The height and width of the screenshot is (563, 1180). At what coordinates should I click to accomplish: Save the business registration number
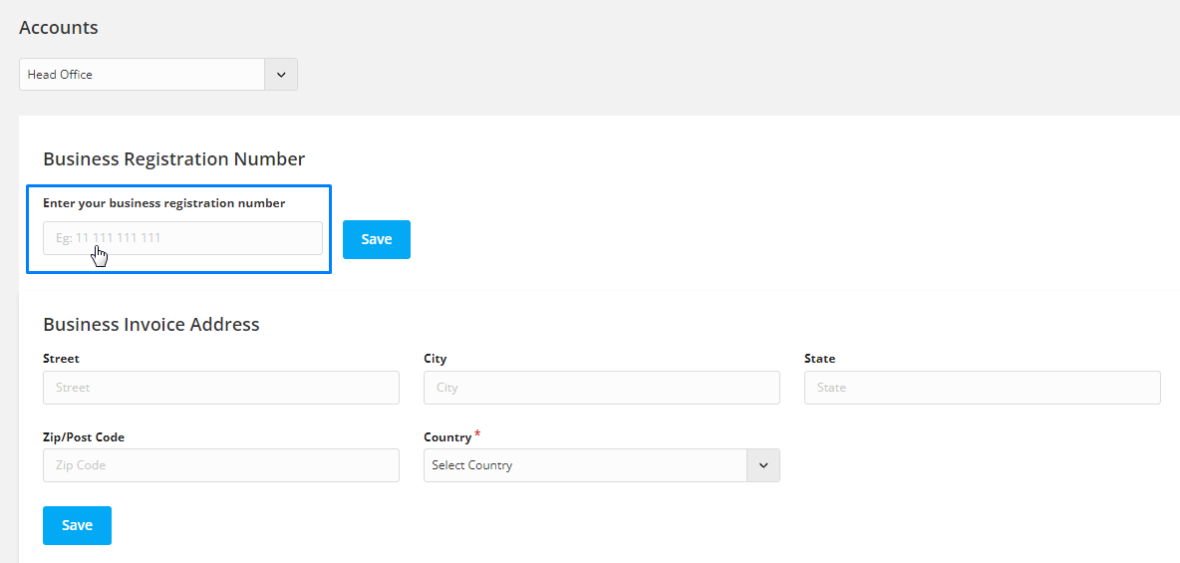(377, 239)
